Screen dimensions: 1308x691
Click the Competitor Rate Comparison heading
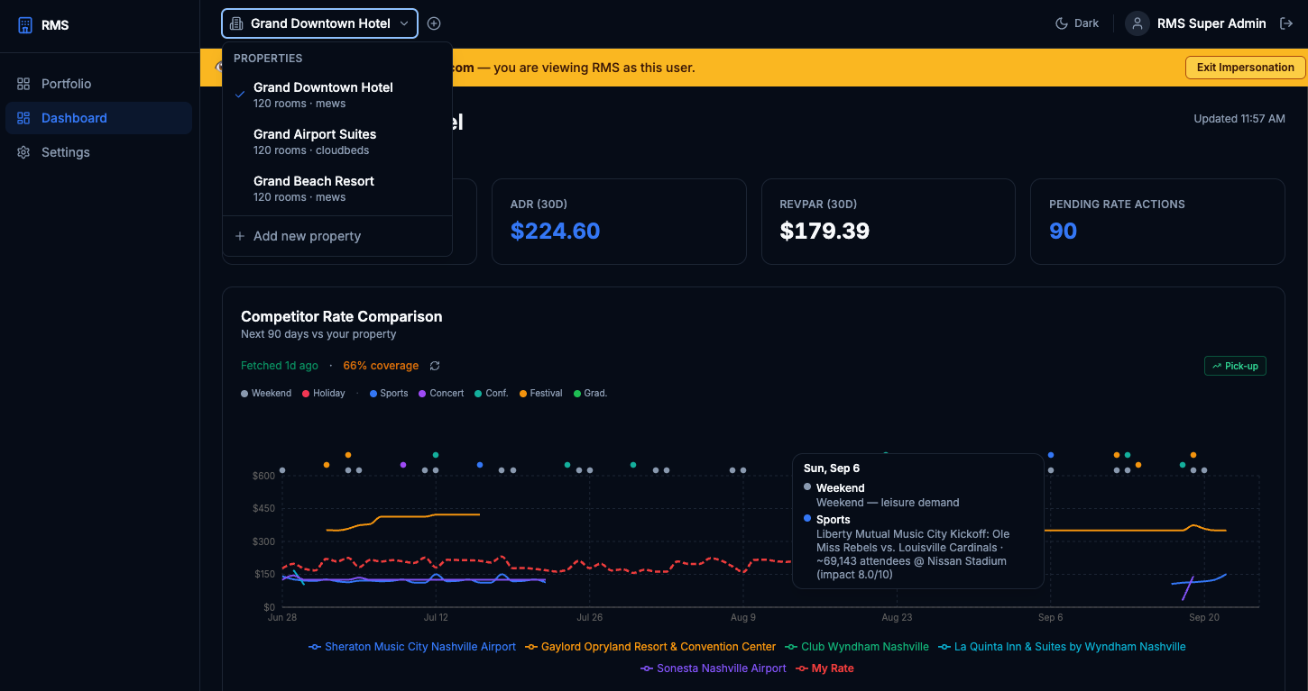point(342,316)
